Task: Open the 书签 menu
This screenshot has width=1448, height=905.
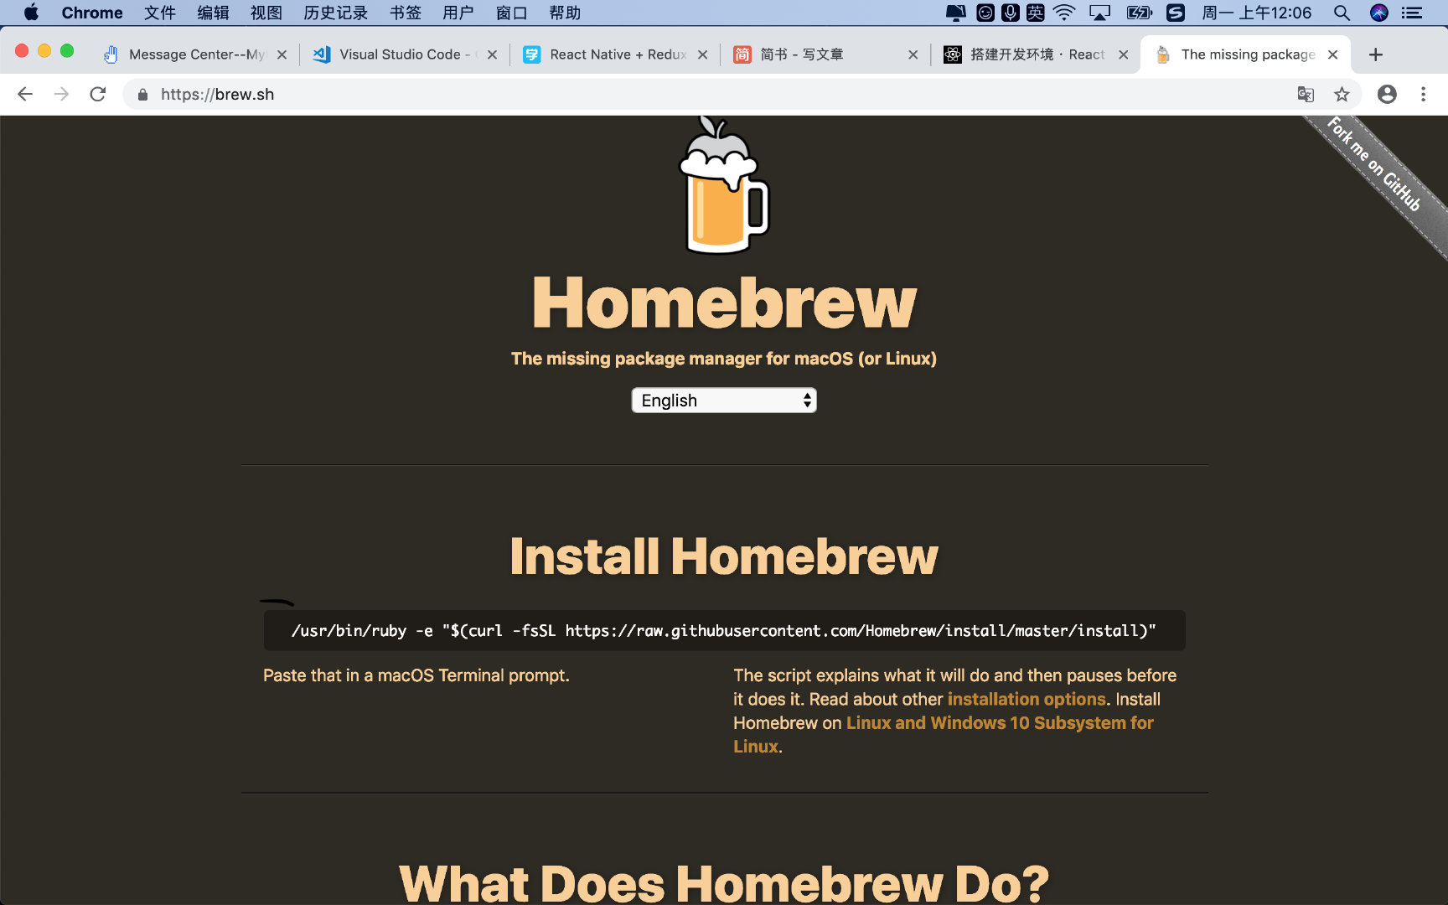Action: coord(406,13)
